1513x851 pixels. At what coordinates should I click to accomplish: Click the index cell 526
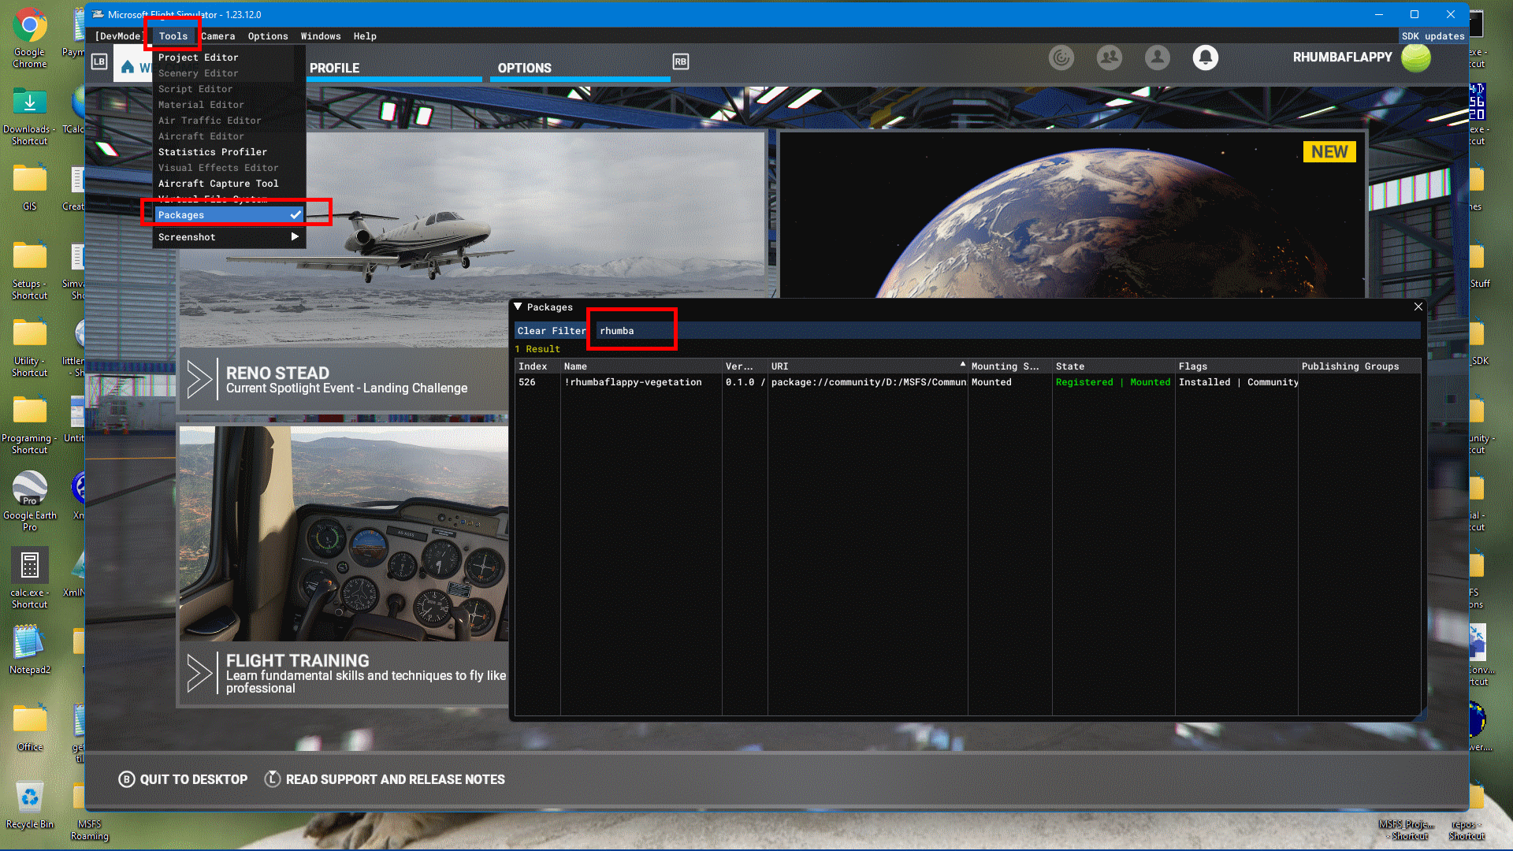526,382
